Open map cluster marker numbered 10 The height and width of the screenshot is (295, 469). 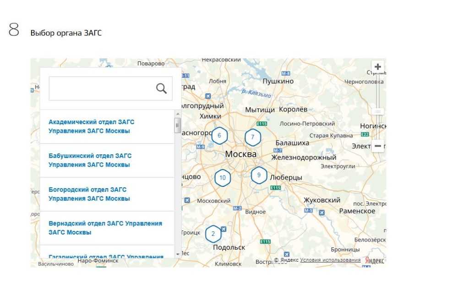pos(223,178)
